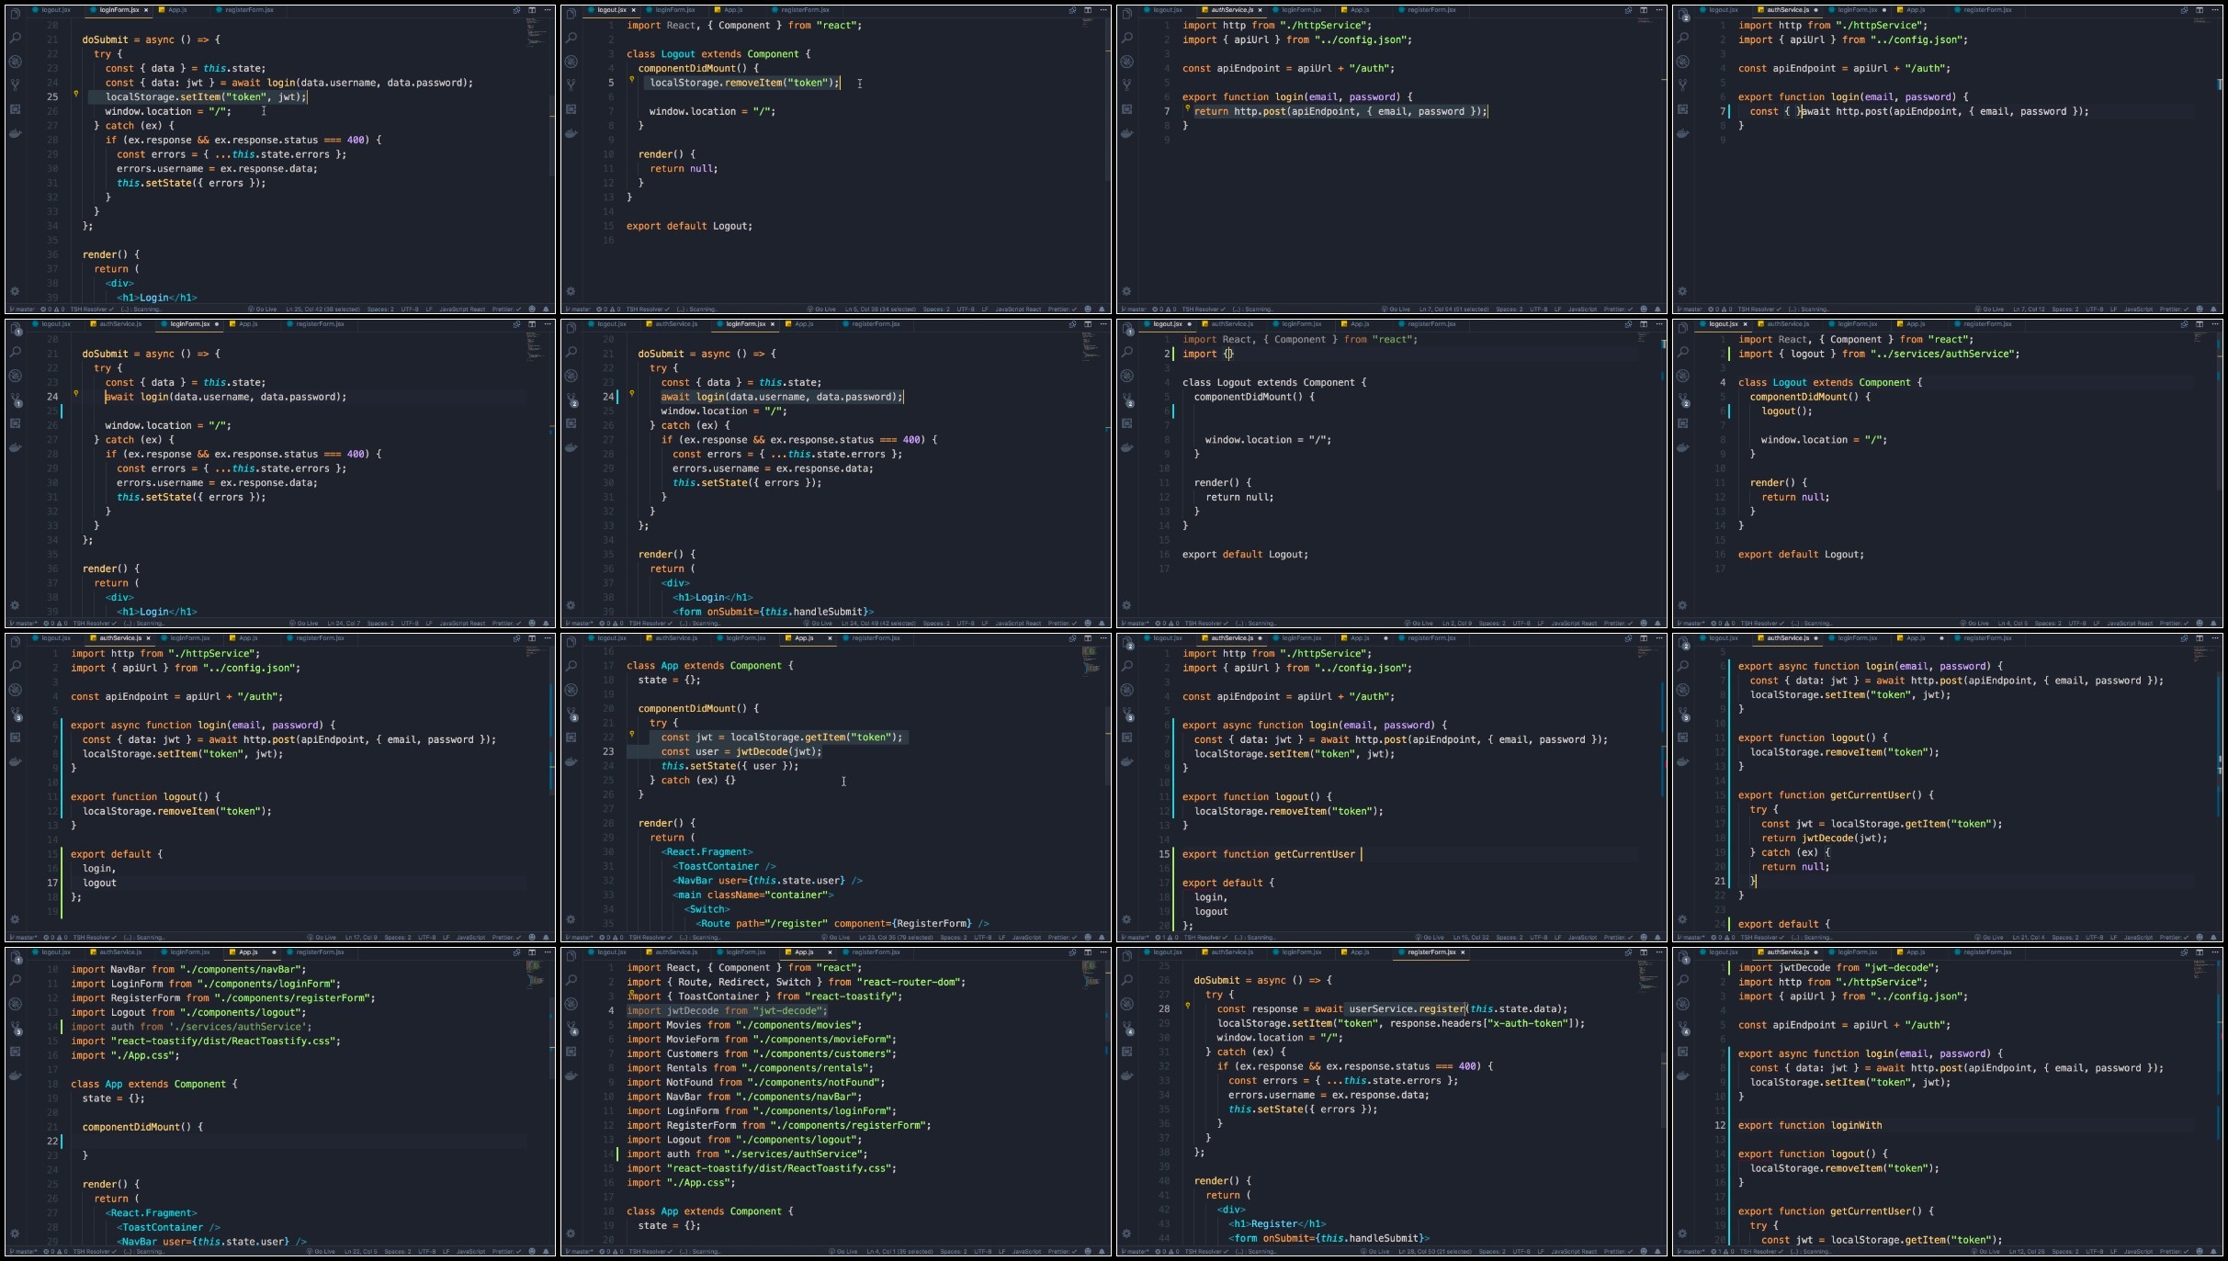This screenshot has width=2228, height=1261.
Task: Open Explorer in logout.jsx window with empty 'import {}'
Action: (1127, 328)
